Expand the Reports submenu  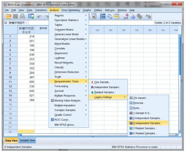point(69,15)
